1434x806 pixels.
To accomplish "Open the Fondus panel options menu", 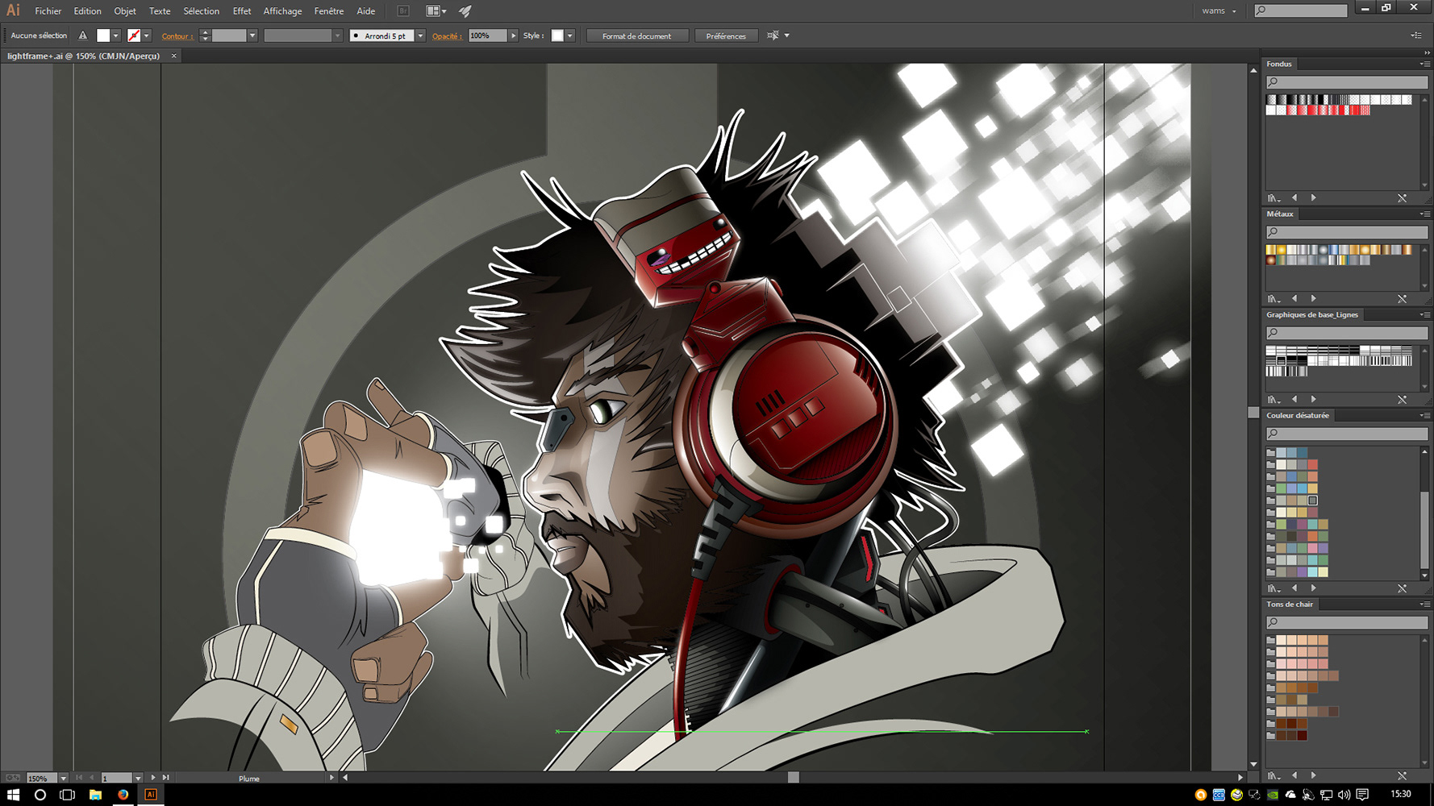I will point(1424,64).
